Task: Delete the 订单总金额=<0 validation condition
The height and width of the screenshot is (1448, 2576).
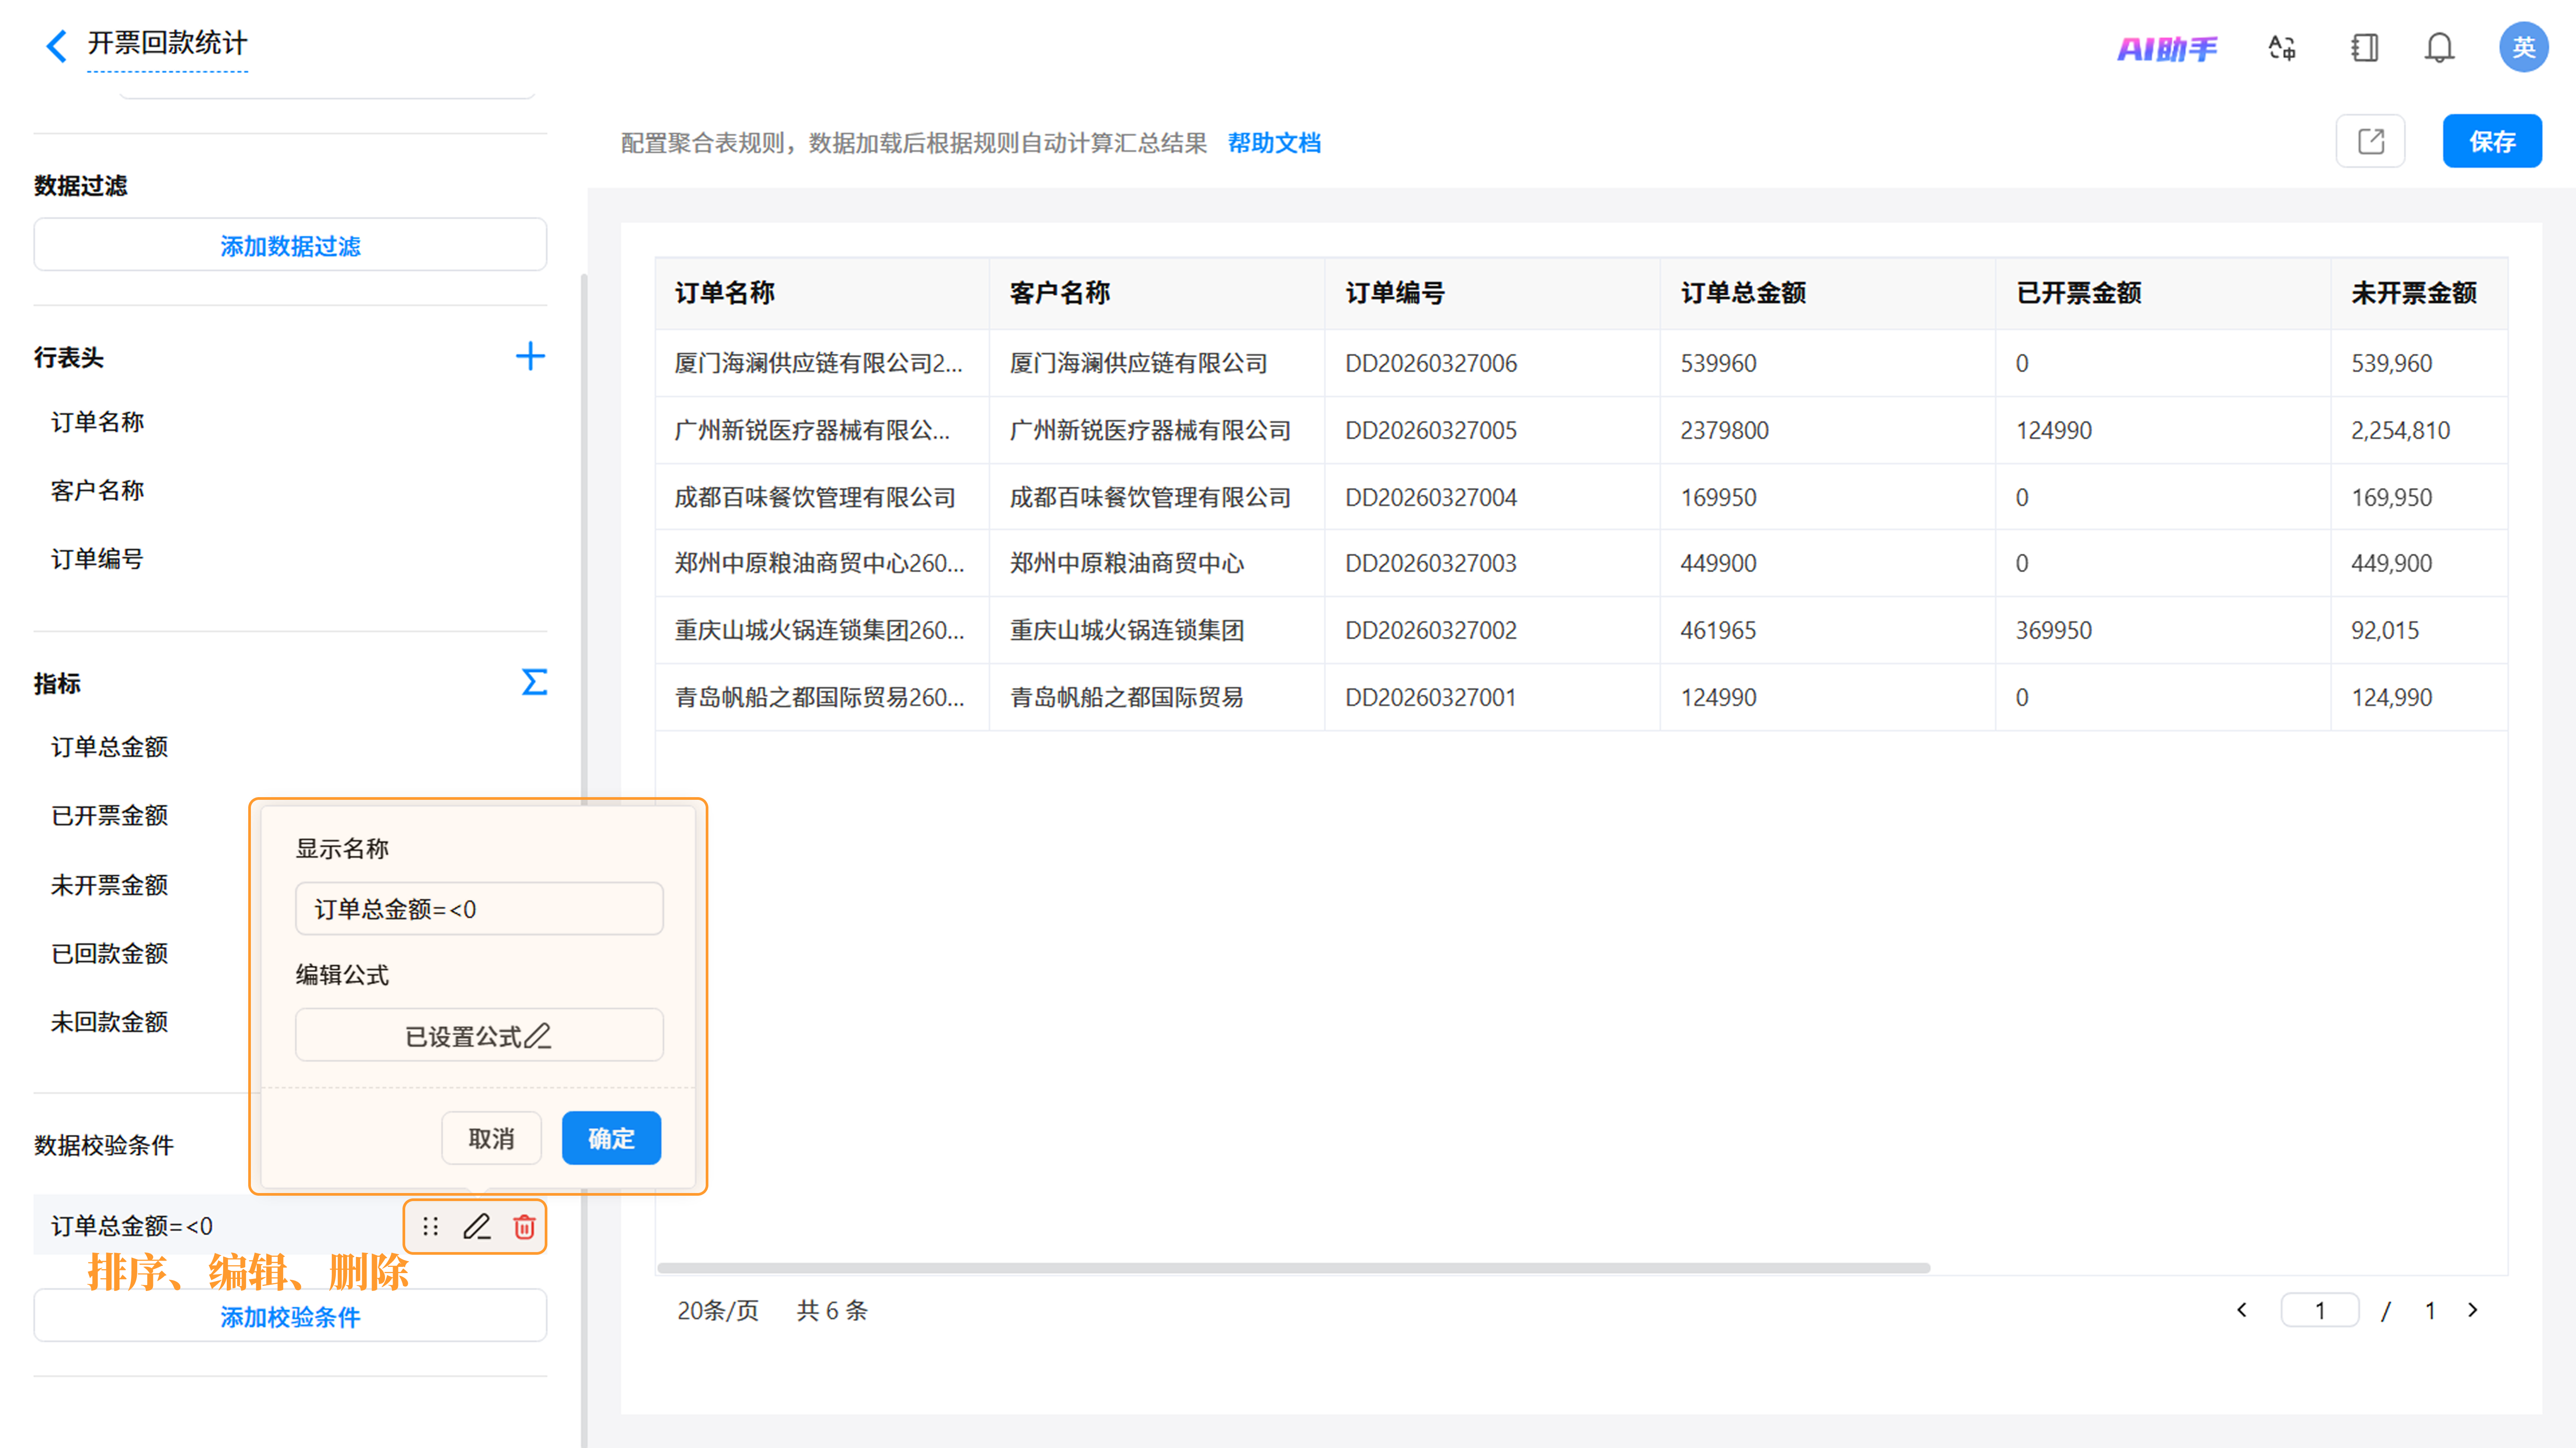Action: (524, 1227)
